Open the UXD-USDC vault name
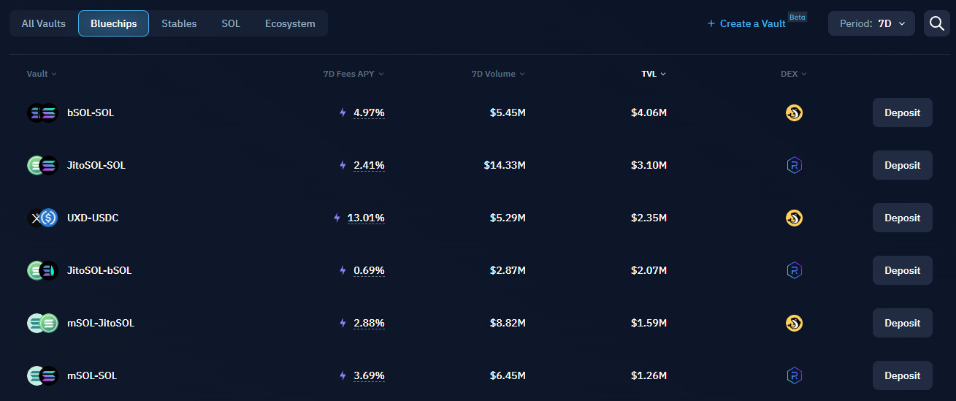 coord(93,218)
